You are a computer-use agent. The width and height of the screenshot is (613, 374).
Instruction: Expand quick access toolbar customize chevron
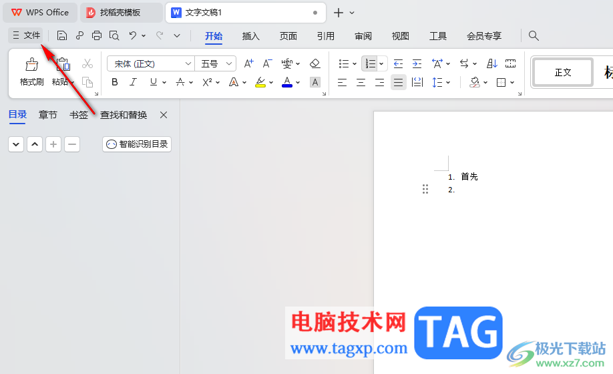177,36
